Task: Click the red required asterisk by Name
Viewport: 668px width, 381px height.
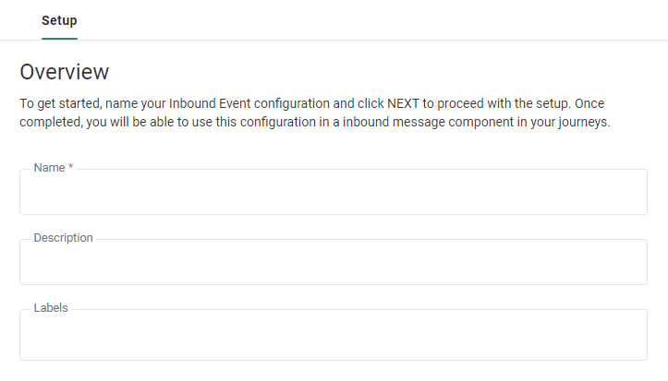Action: point(71,168)
